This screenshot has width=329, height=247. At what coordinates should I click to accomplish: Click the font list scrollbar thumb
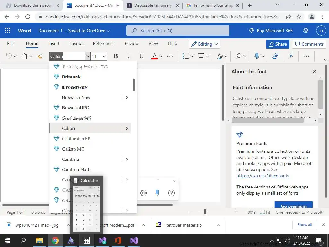(x=134, y=85)
